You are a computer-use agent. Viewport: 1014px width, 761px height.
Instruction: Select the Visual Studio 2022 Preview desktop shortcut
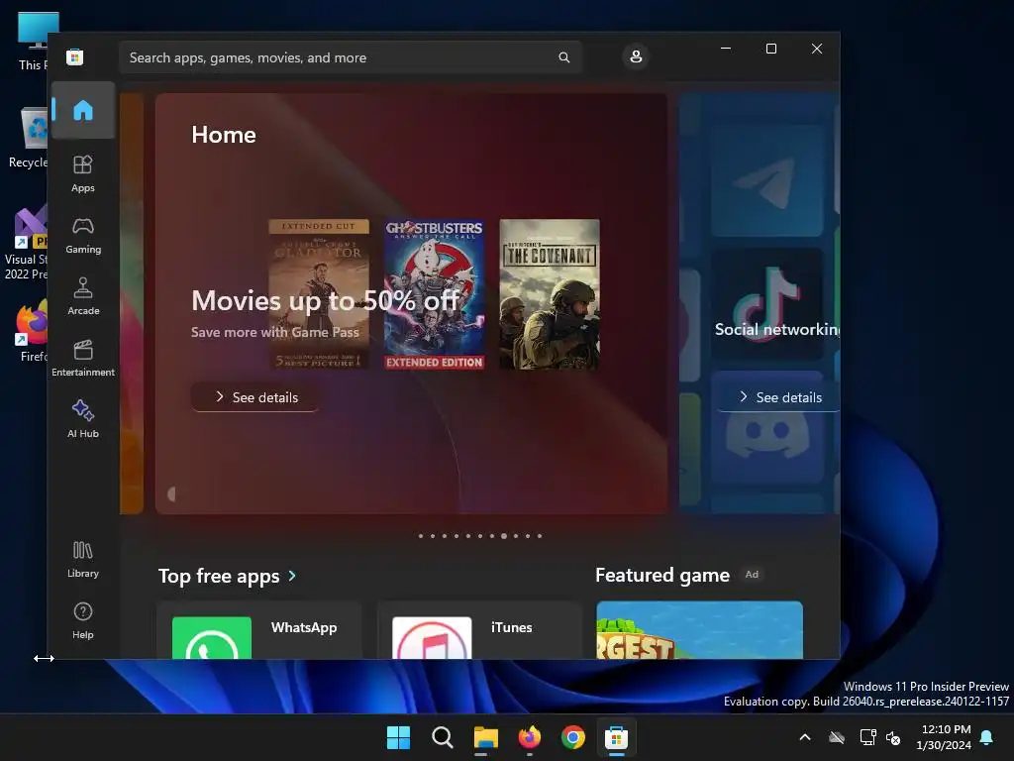[x=26, y=243]
